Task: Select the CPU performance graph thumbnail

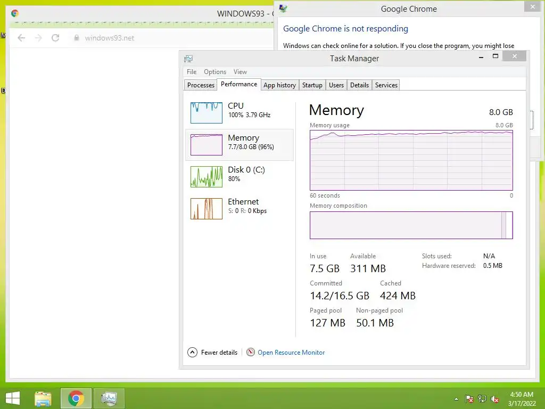Action: point(206,113)
